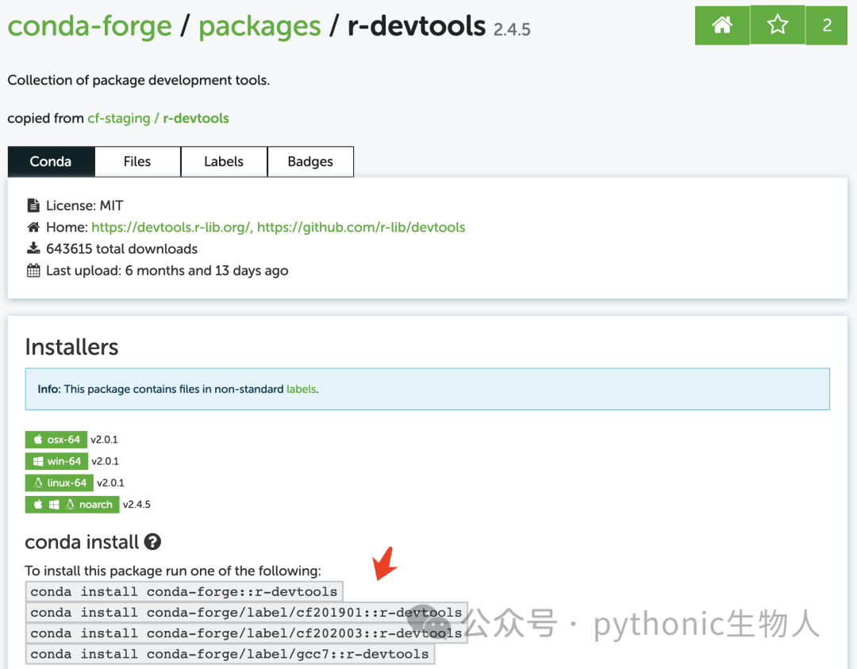Screen dimensions: 857x669
Task: Follow the cf-staging / r-devtools link
Action: [159, 118]
